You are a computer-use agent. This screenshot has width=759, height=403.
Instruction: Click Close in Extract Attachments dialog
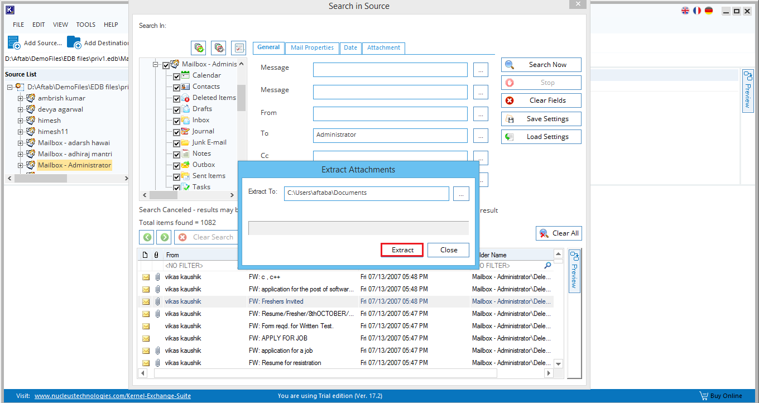[449, 250]
